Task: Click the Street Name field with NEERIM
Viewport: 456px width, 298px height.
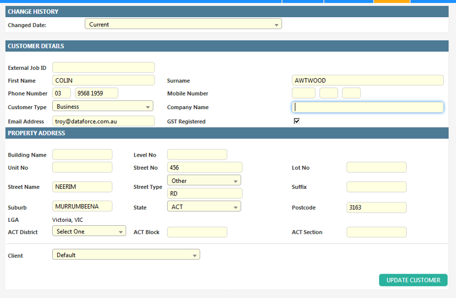Action: (x=82, y=187)
